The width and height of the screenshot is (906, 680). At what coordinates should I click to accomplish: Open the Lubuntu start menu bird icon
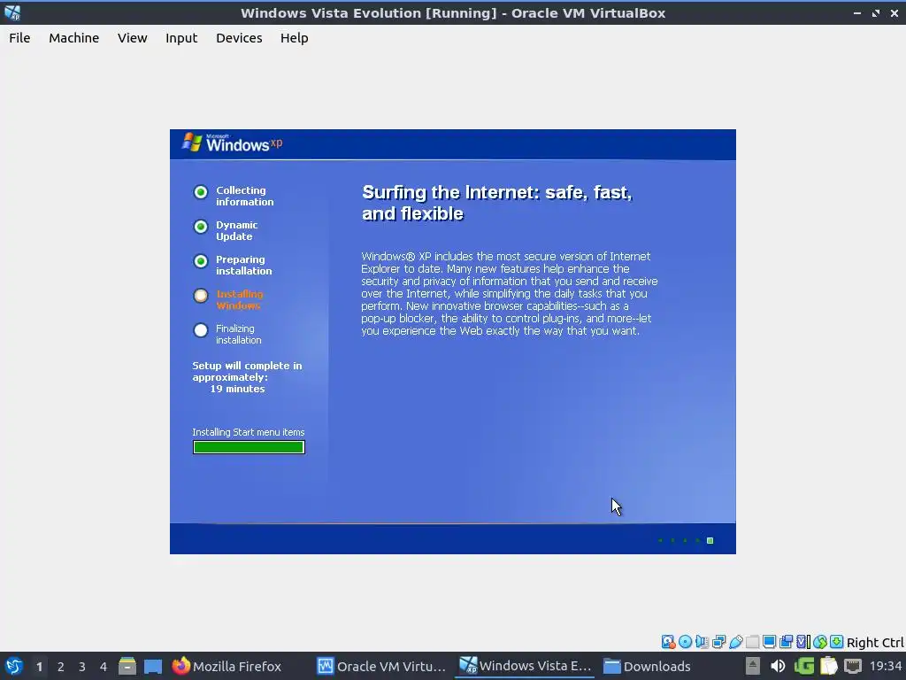click(x=14, y=666)
